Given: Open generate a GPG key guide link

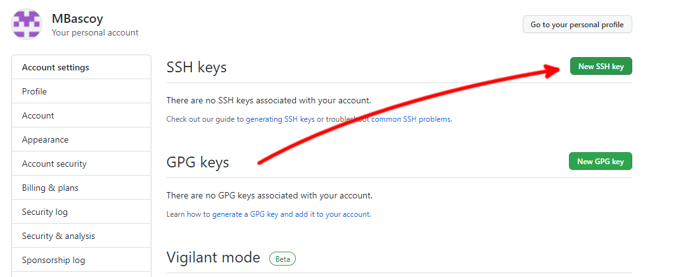Looking at the screenshot, I should [291, 214].
